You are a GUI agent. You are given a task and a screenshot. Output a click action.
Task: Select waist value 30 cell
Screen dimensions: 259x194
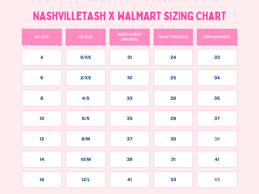tap(173, 139)
